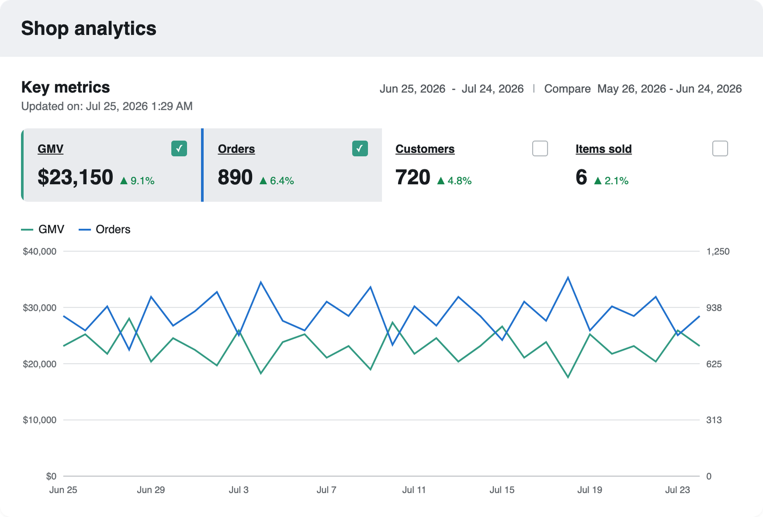Select the $23,150 GMV value
This screenshot has width=763, height=517.
[75, 177]
